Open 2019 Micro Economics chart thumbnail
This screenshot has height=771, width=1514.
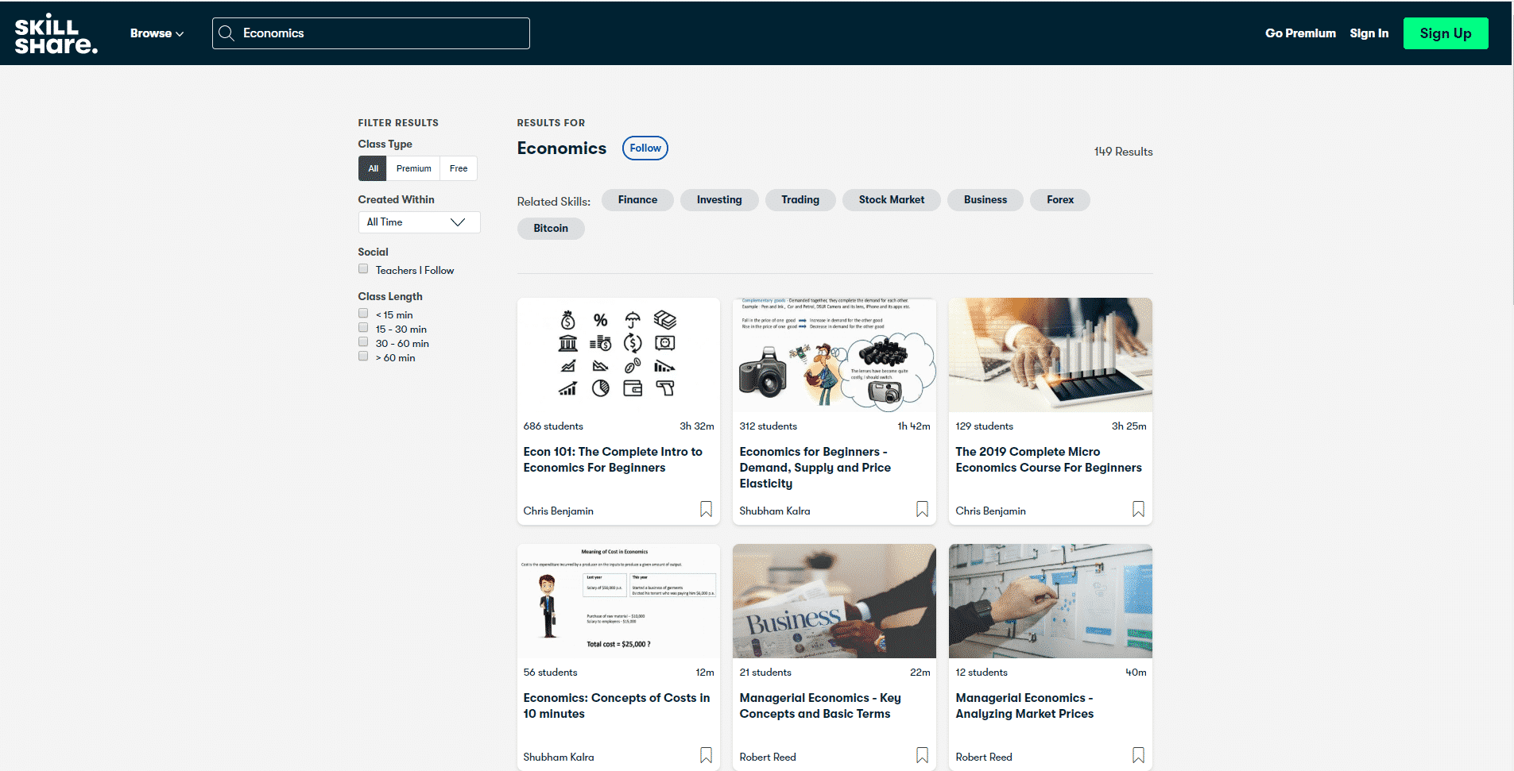tap(1051, 354)
